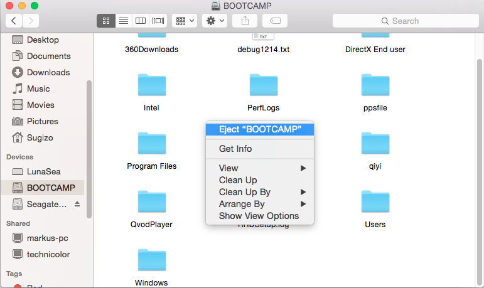
Task: Click the DirectX End user label
Action: 375,50
